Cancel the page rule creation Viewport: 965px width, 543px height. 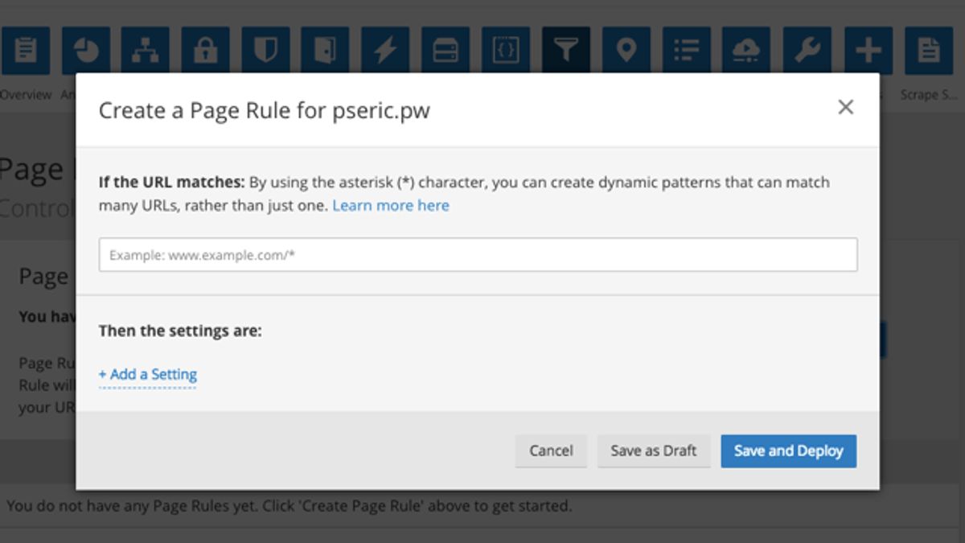click(x=551, y=451)
